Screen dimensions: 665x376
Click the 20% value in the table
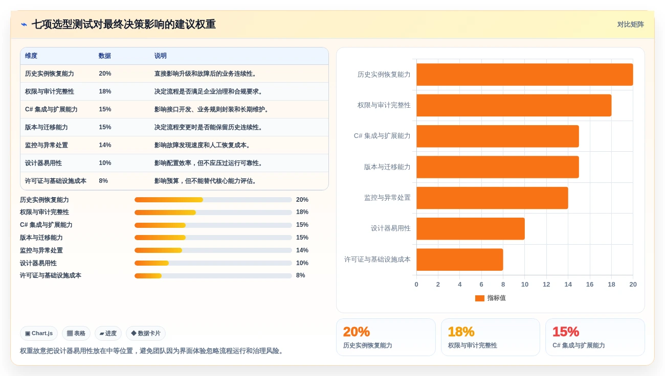coord(105,74)
